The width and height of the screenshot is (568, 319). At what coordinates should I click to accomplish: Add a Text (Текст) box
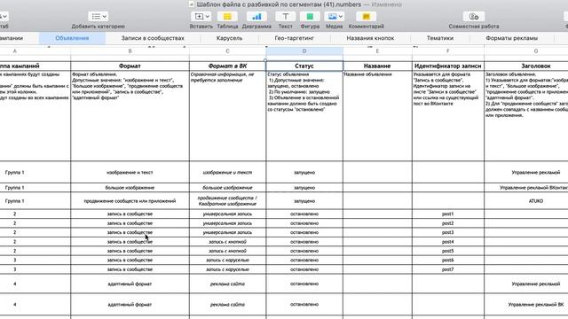(286, 17)
